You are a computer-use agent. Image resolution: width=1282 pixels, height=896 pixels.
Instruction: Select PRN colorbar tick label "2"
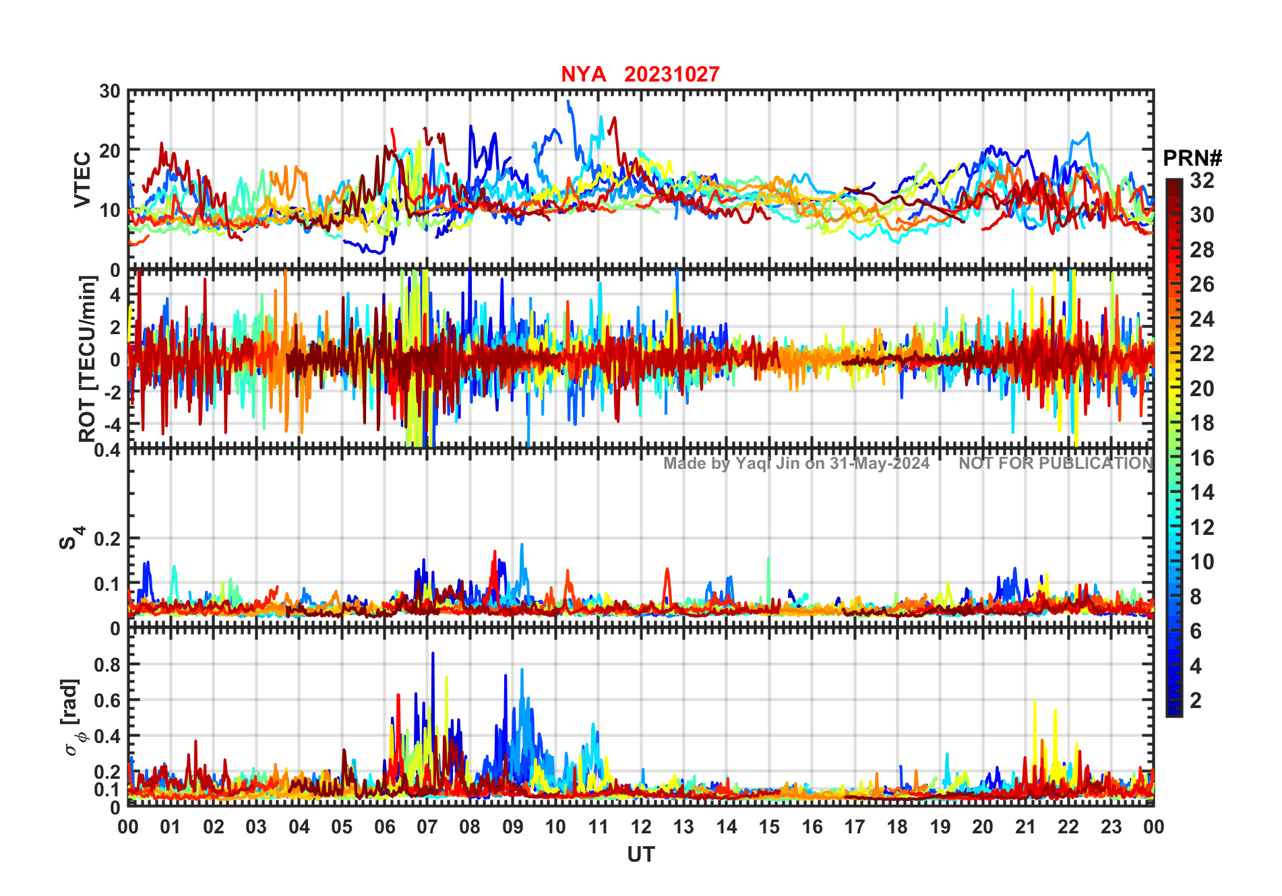point(1196,701)
